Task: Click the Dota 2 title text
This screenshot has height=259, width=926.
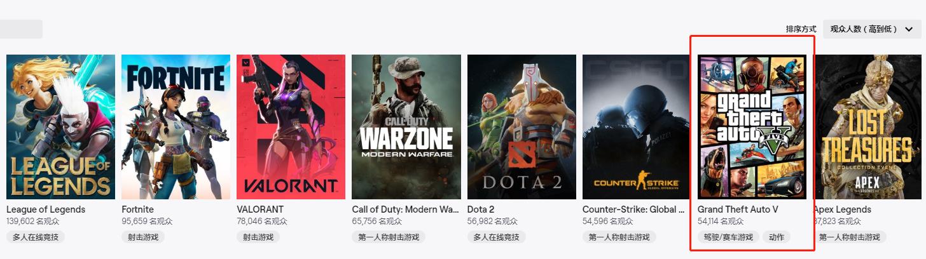Action: click(481, 209)
